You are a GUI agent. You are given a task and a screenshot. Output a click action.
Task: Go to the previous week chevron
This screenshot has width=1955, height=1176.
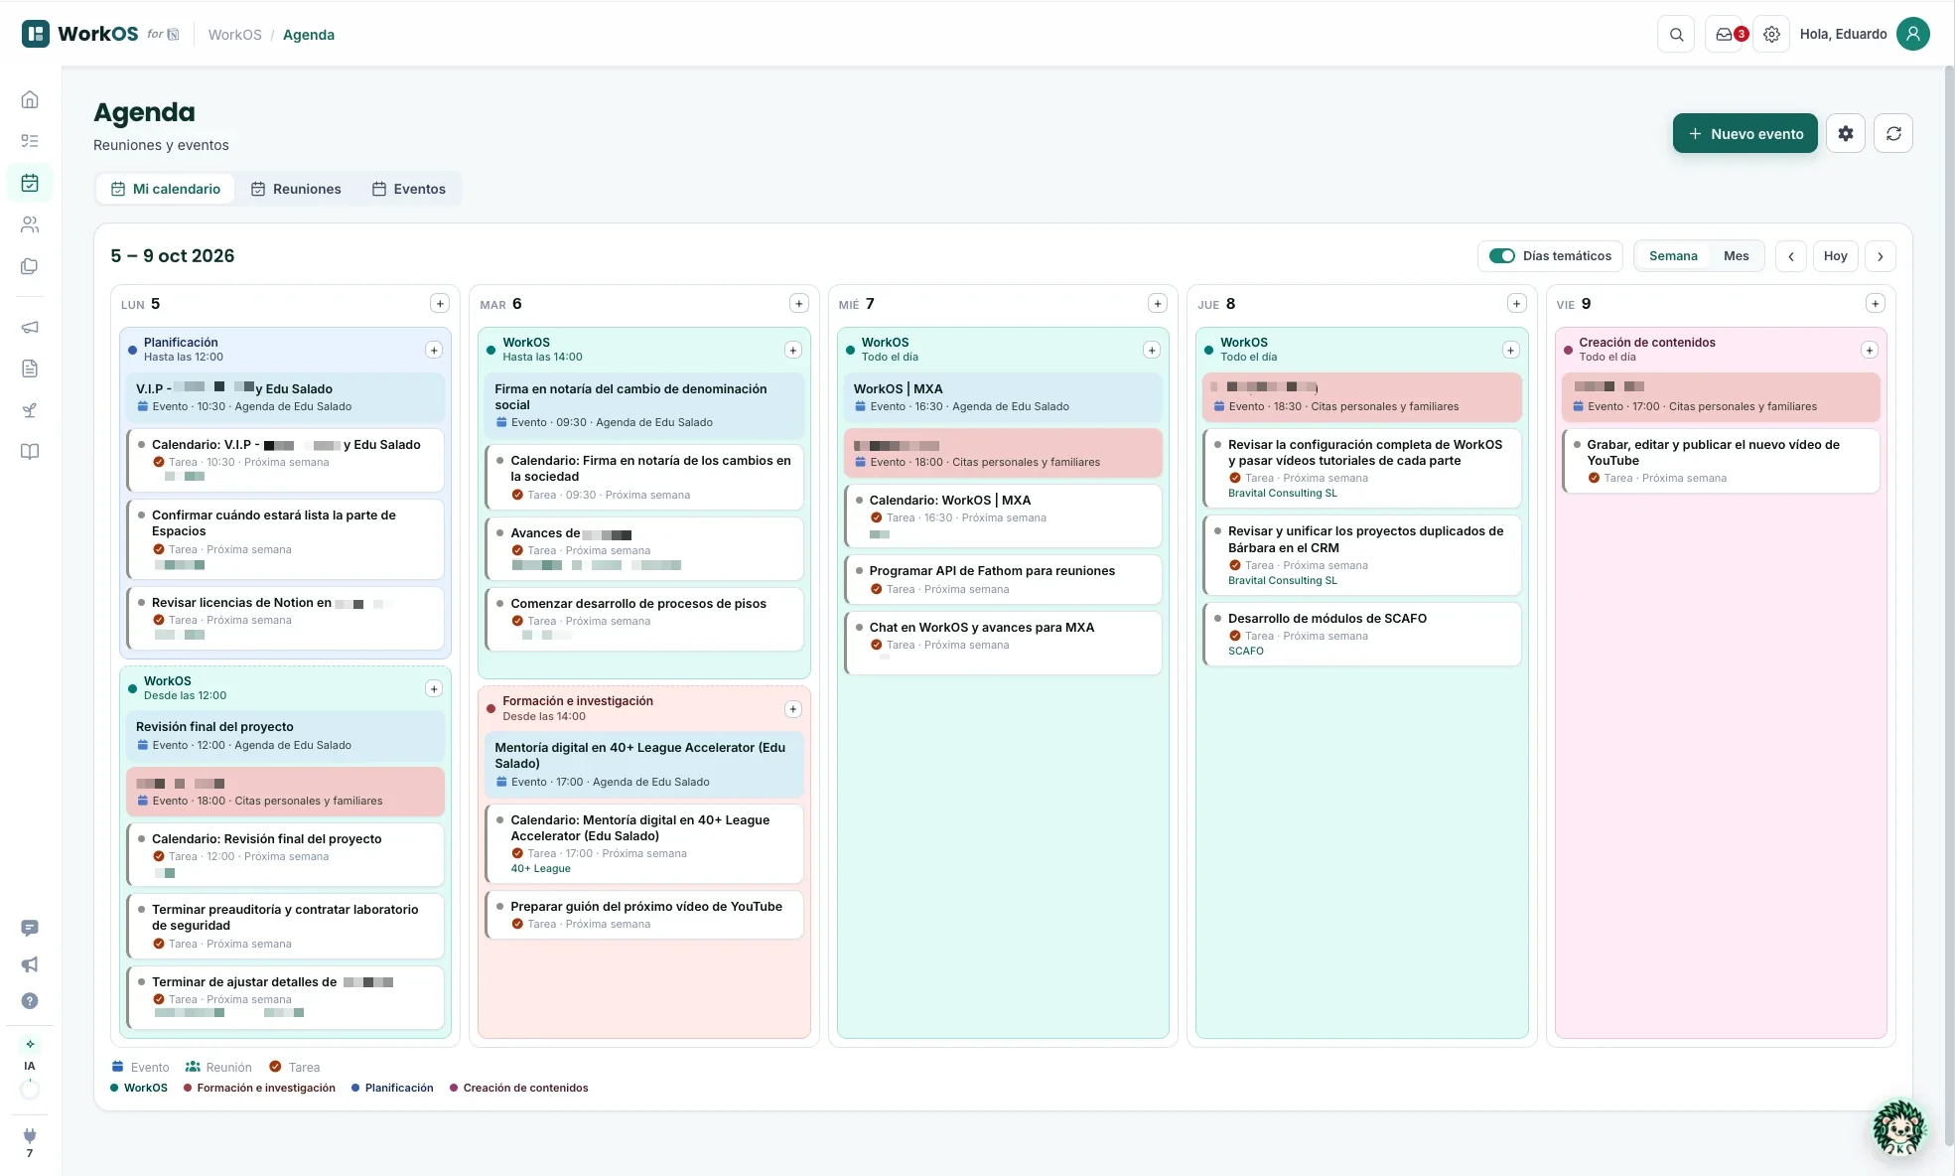1791,256
